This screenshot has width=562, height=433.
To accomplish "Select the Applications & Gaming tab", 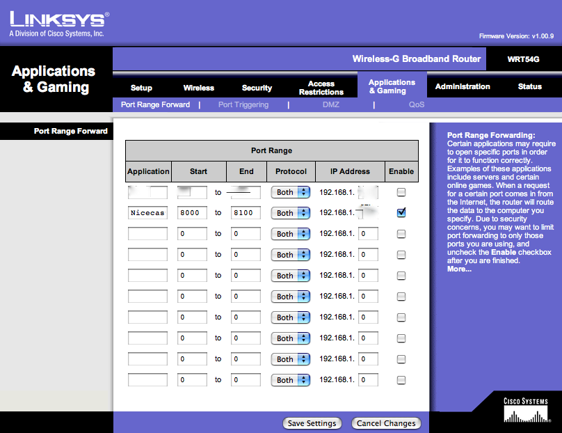I will [392, 86].
